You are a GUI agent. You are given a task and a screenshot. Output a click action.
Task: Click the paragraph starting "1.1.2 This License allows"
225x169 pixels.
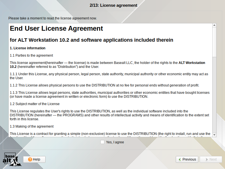click(x=104, y=85)
